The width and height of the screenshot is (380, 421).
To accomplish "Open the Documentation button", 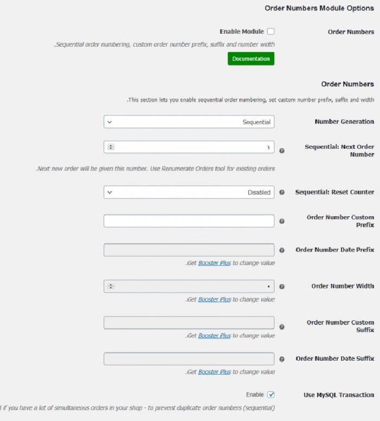I will 251,59.
